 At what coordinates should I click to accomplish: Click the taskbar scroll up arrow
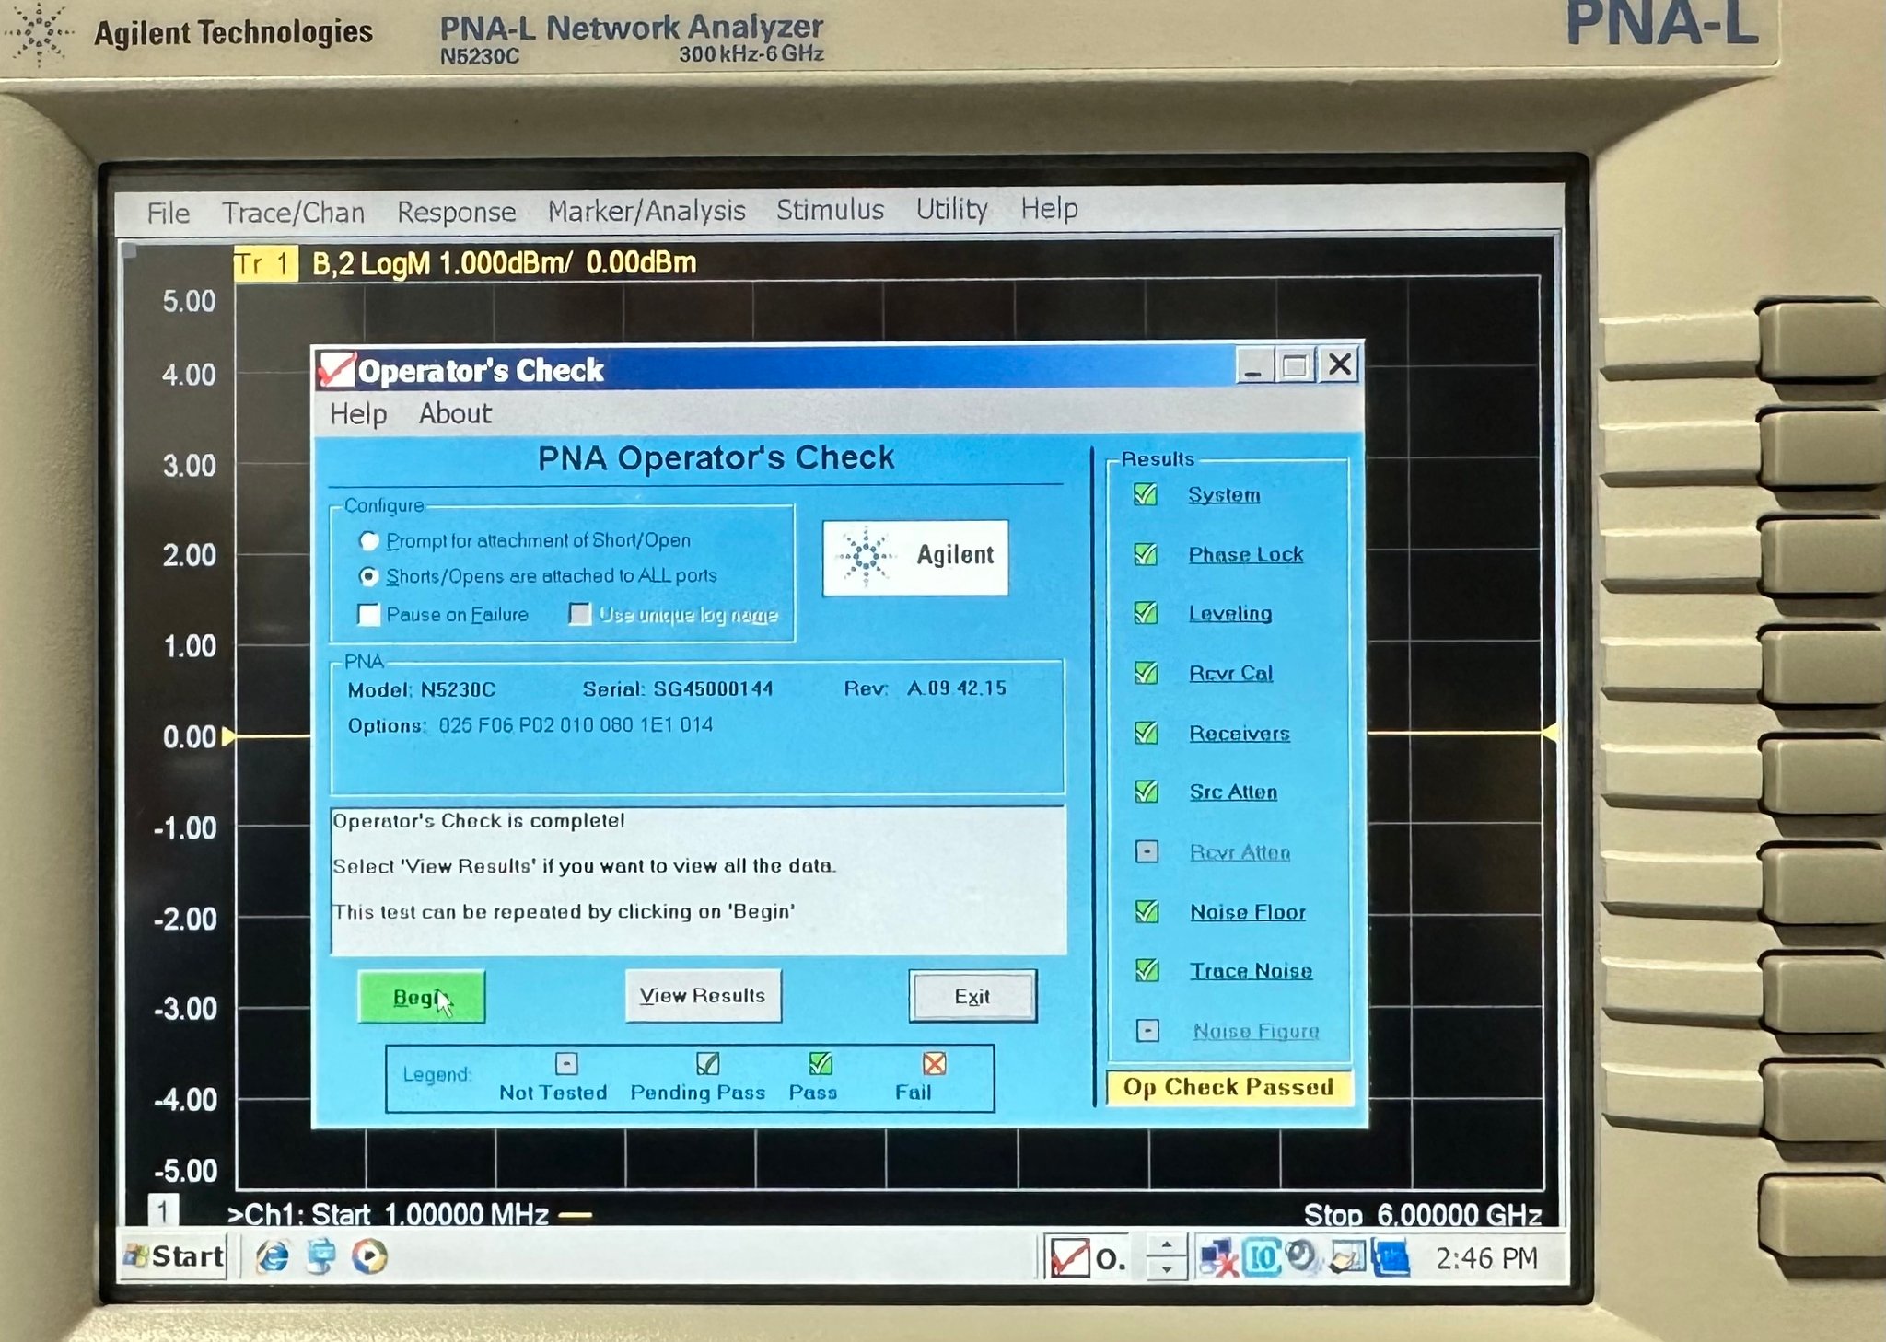click(x=1167, y=1246)
